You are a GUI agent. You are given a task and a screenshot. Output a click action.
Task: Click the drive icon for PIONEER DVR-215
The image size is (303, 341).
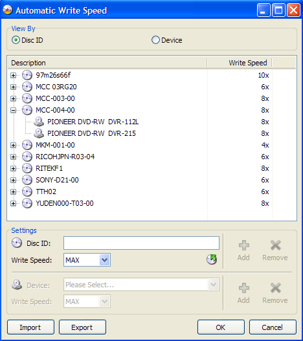[x=39, y=133]
